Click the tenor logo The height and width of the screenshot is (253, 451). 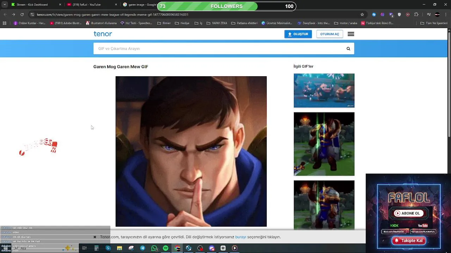click(x=103, y=34)
